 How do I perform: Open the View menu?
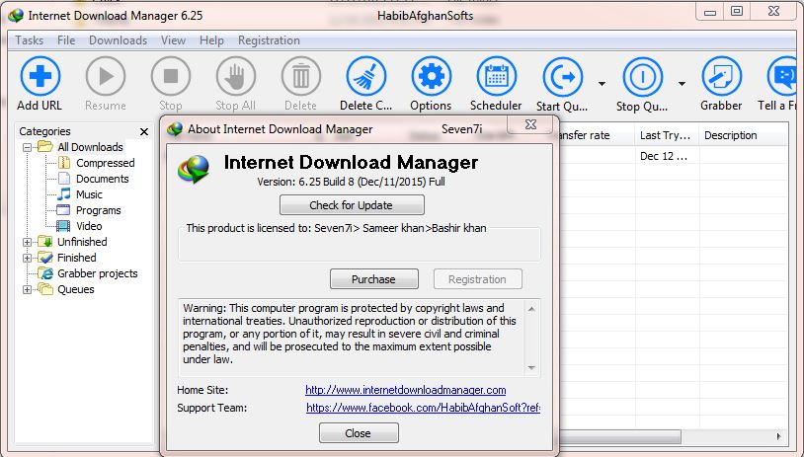click(173, 40)
